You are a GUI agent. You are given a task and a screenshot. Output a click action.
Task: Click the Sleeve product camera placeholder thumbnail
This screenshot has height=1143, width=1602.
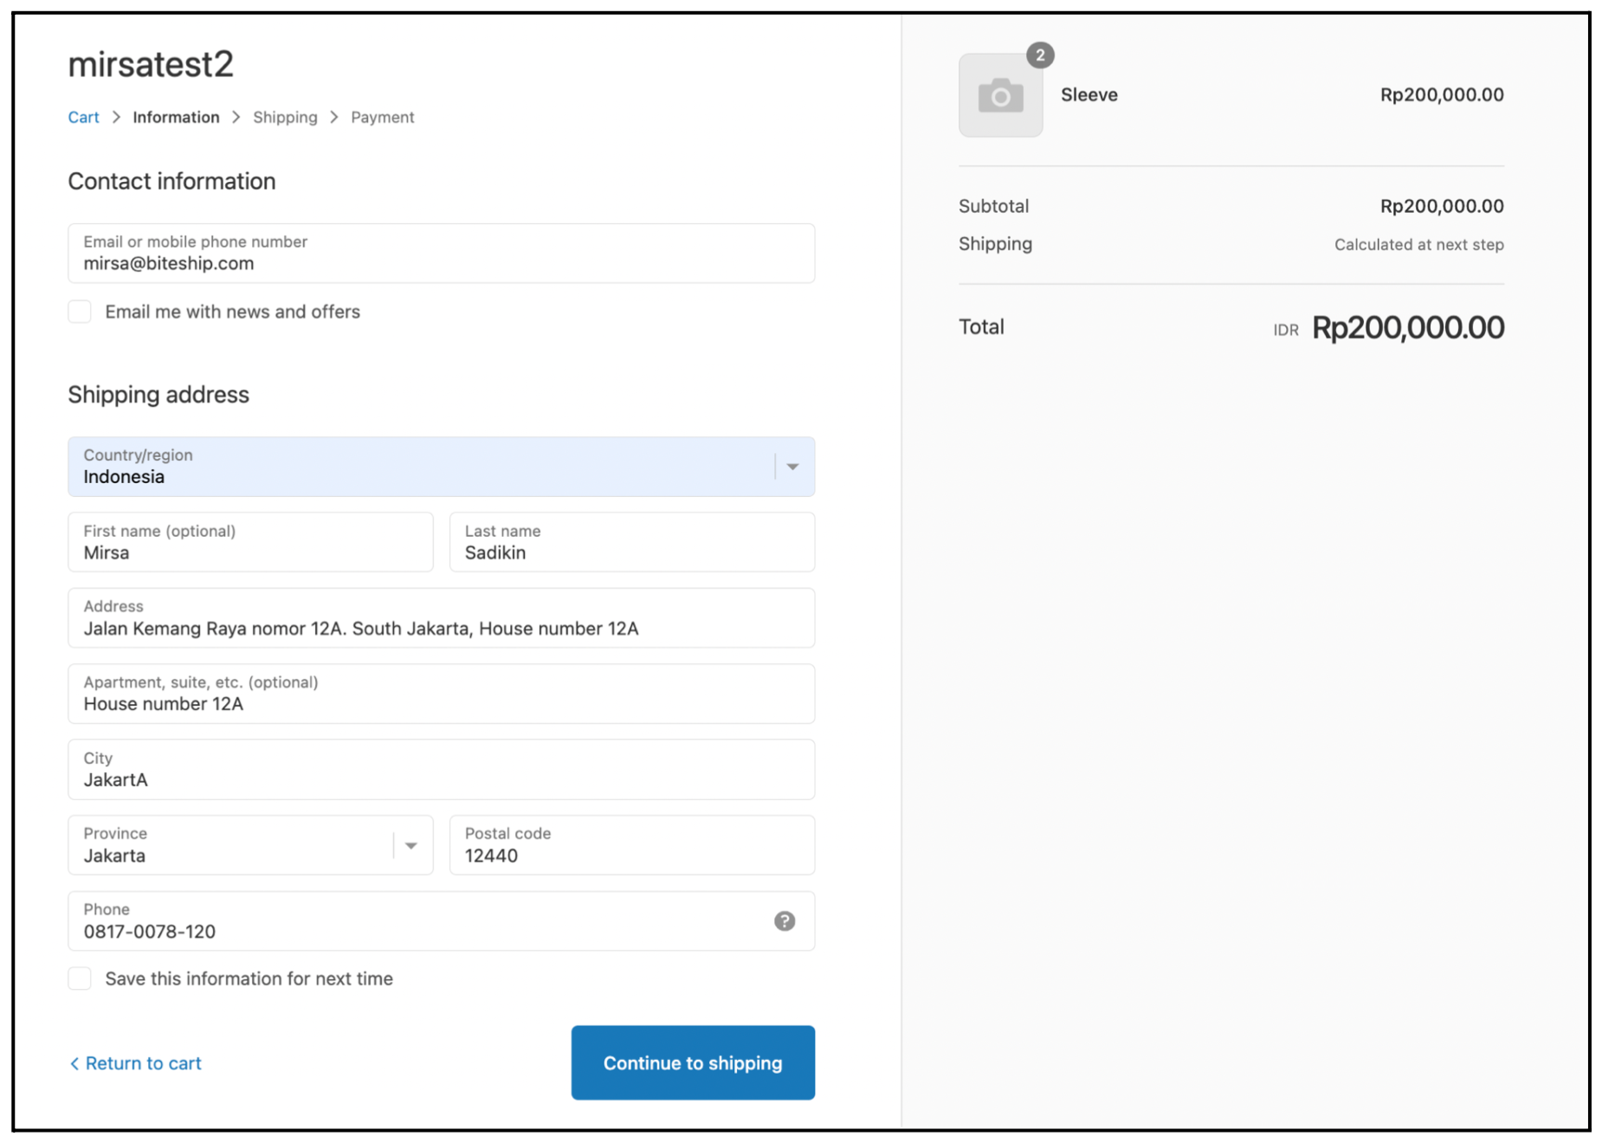(1000, 95)
